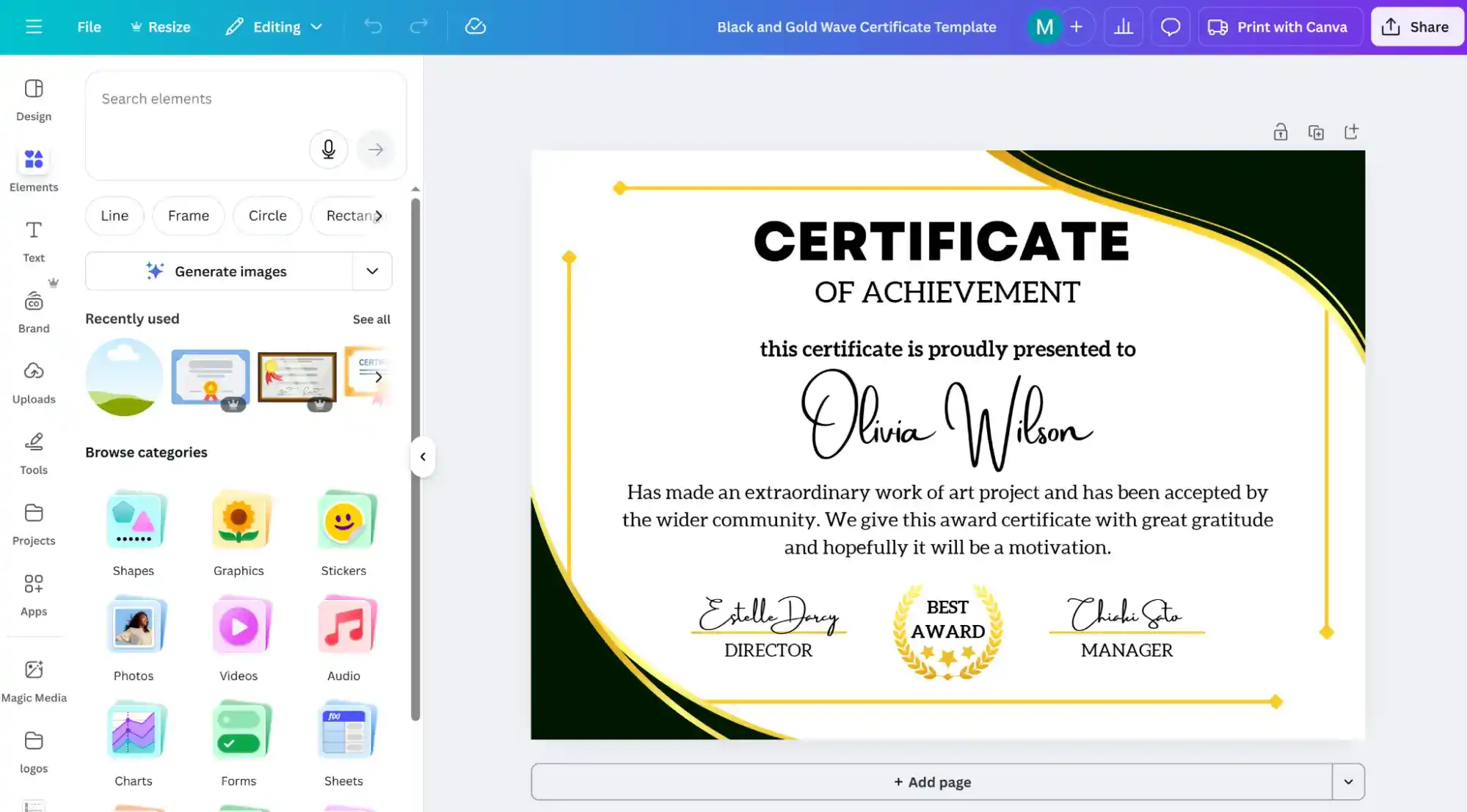Screen dimensions: 1467x812
Task: Click the Share button
Action: [1416, 27]
